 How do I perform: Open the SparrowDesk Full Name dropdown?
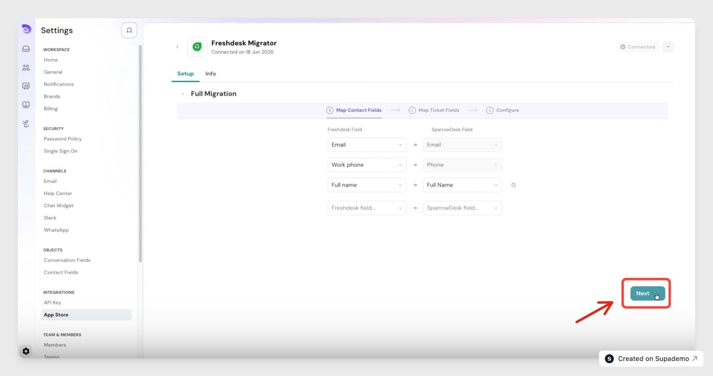click(462, 185)
